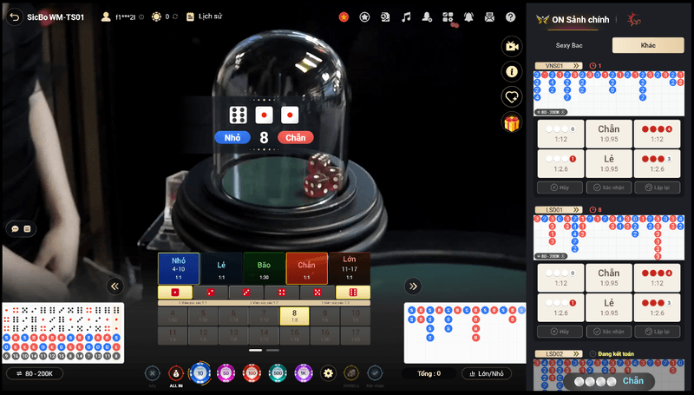Place bet on Lớn 11-17
Viewport: 694px width, 395px height.
tap(350, 268)
